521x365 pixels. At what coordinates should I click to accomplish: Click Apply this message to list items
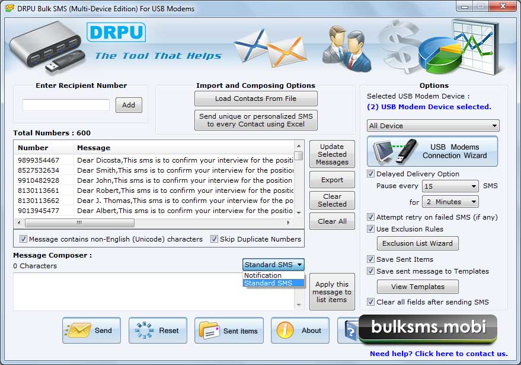click(332, 292)
